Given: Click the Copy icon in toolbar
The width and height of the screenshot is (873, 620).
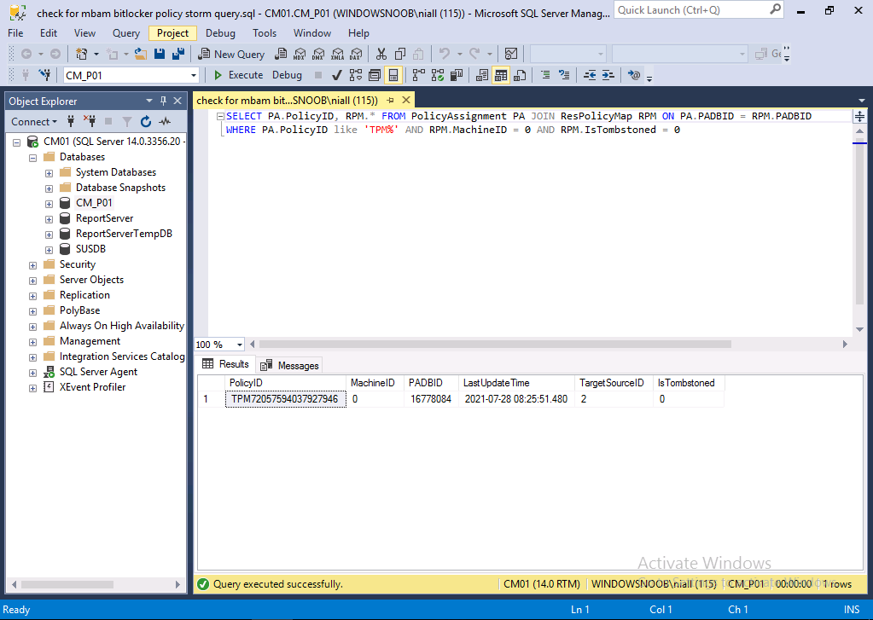Looking at the screenshot, I should [x=399, y=54].
